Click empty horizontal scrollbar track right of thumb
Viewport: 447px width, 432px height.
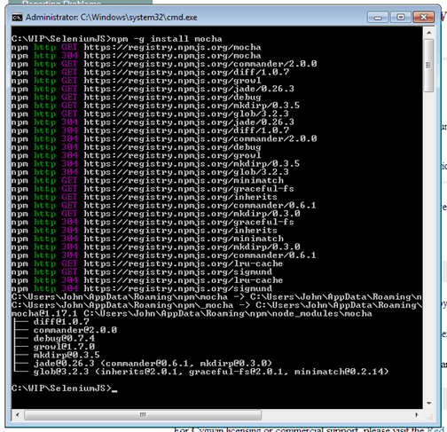click(x=336, y=415)
